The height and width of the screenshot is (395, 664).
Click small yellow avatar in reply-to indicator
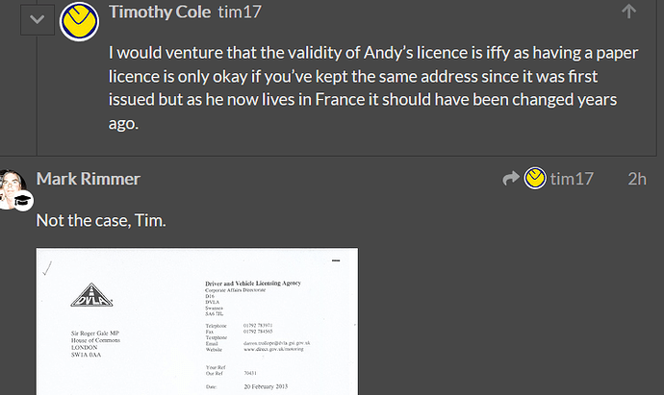point(535,179)
